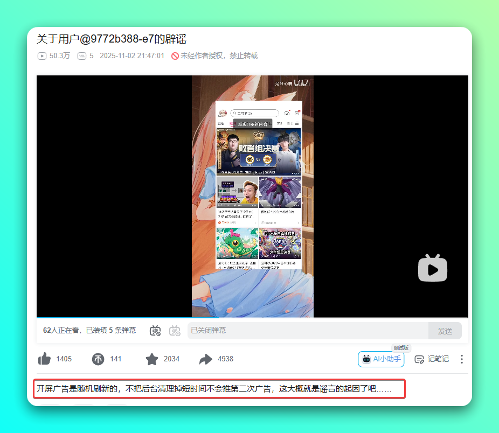Click the 测试版 beta badge
The image size is (499, 433).
(401, 348)
